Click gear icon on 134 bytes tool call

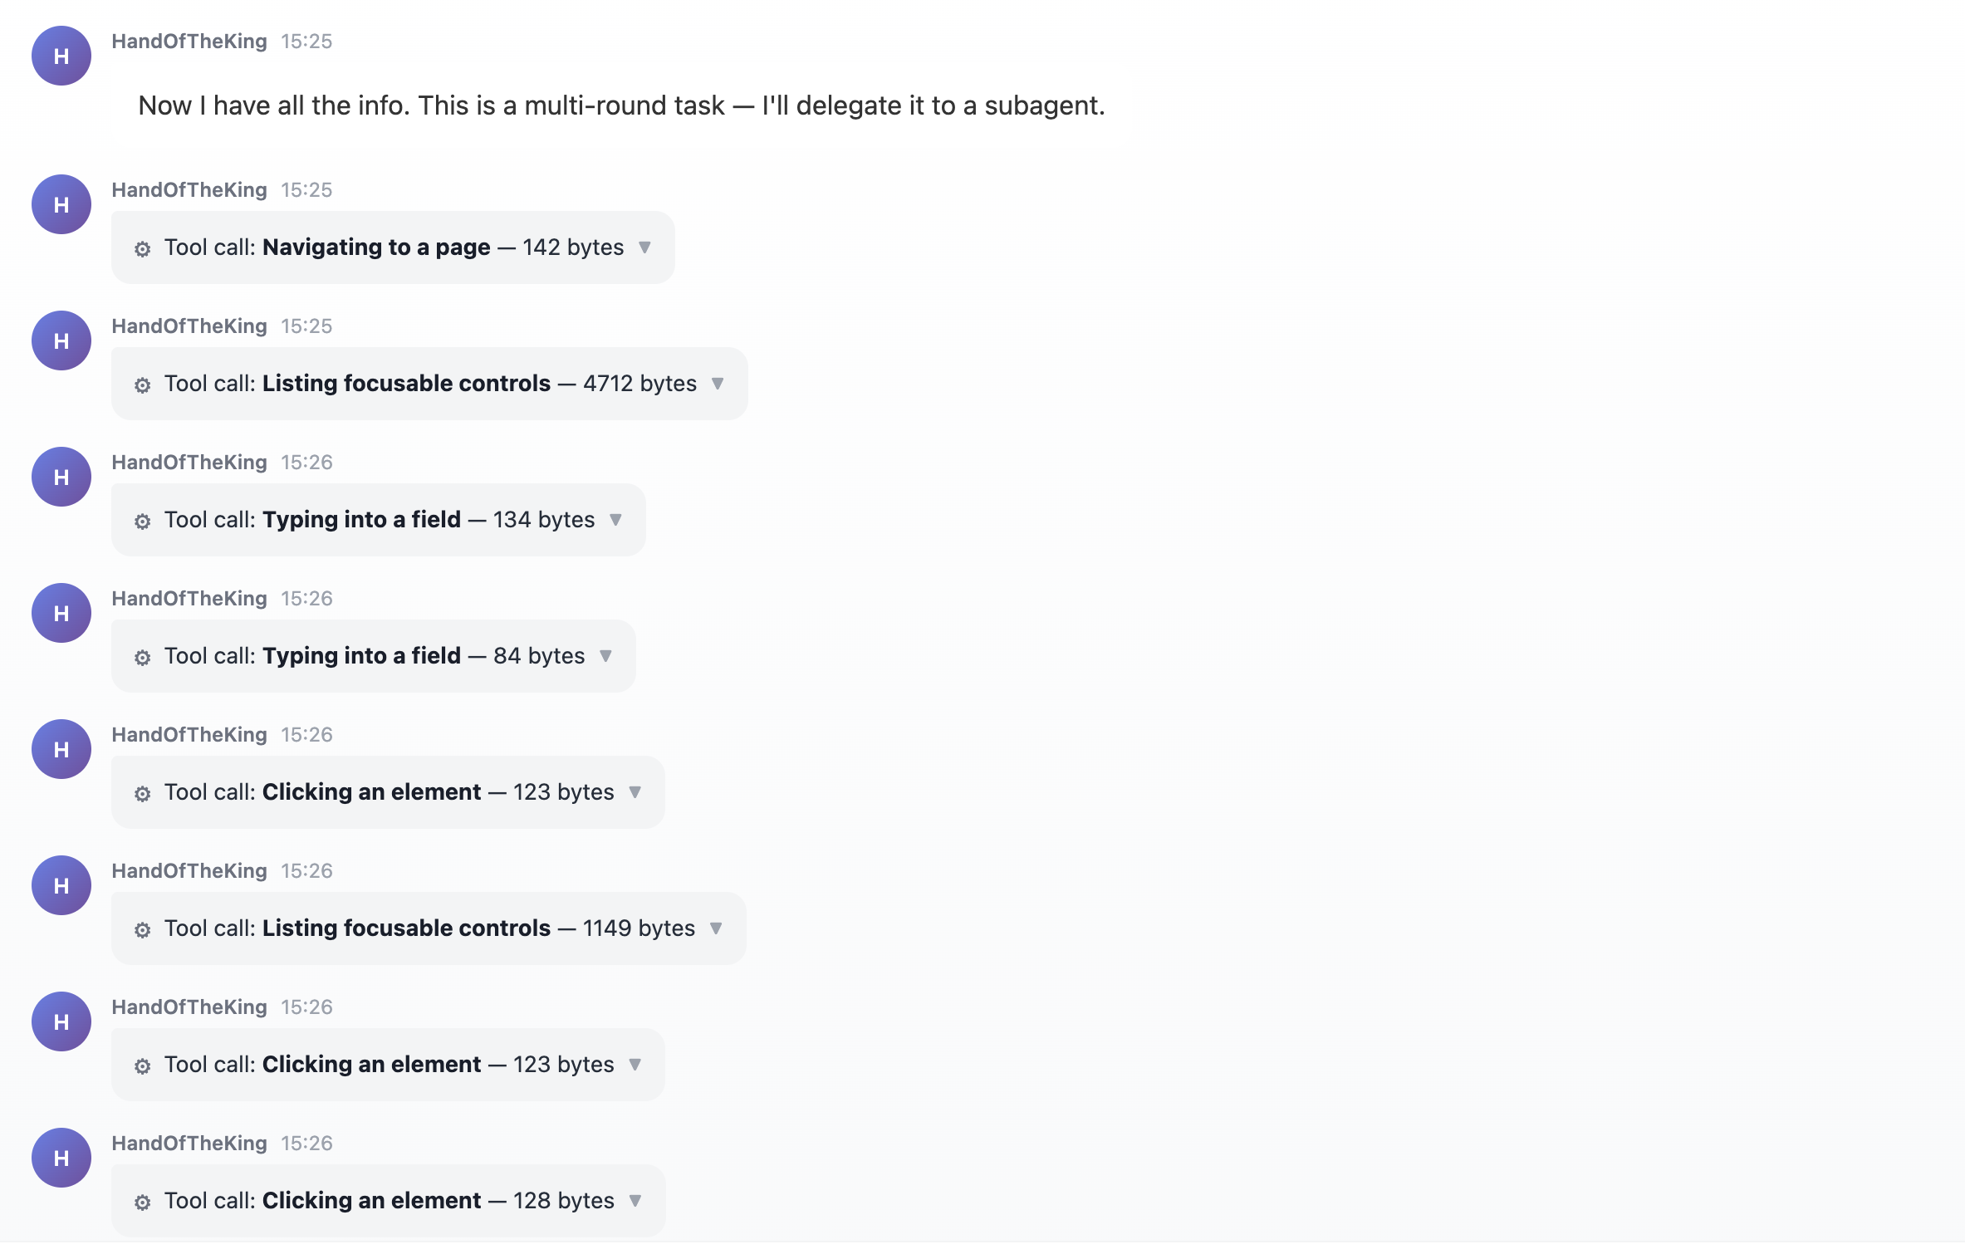(x=142, y=522)
